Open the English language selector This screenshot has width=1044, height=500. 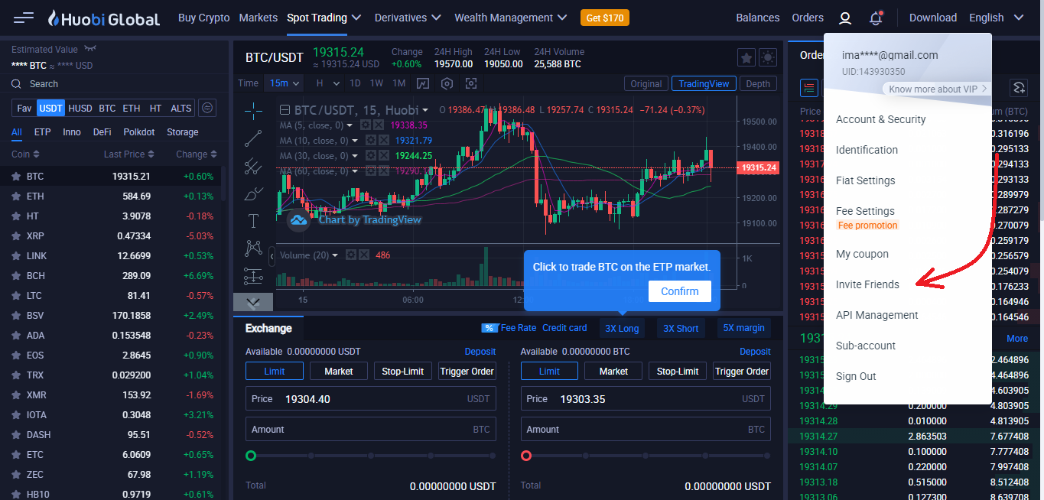point(996,18)
